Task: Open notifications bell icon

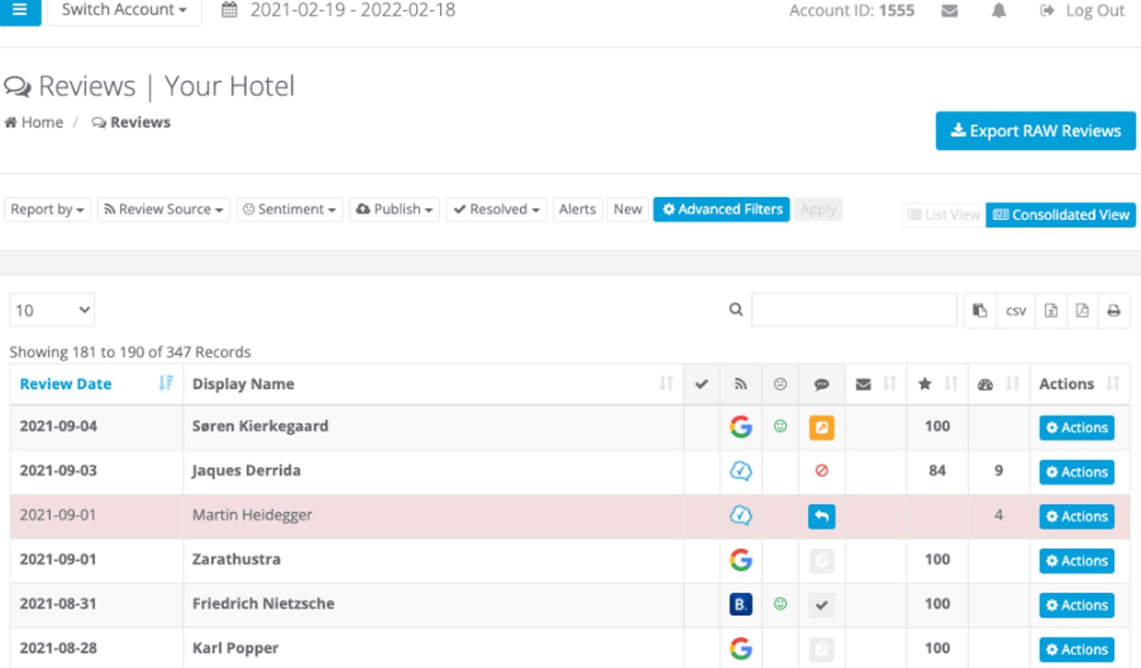Action: (999, 11)
